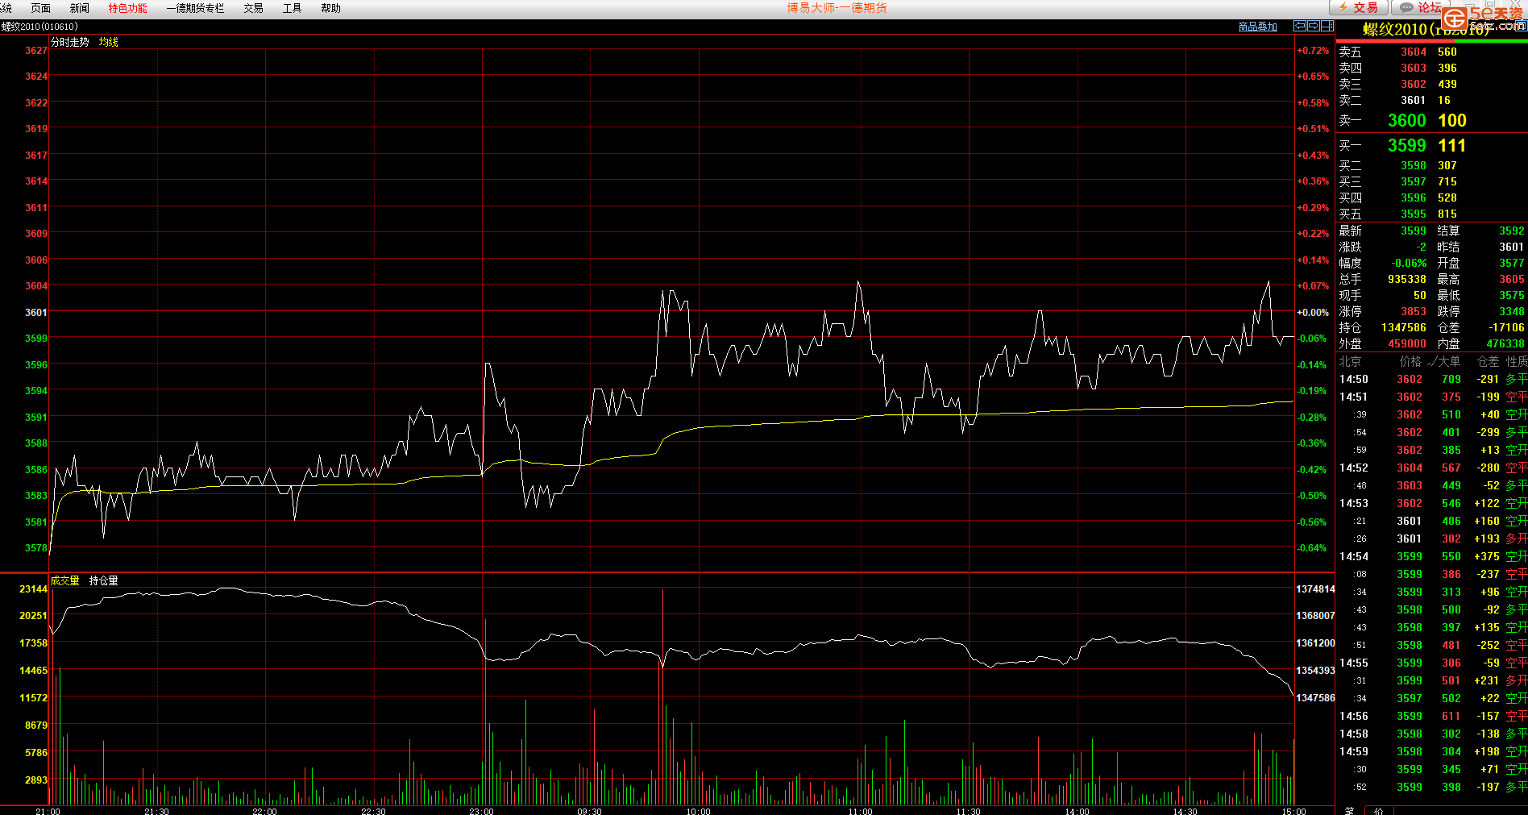This screenshot has width=1528, height=815.
Task: Select the 14:54 tick row with +375
Action: pyautogui.click(x=1432, y=556)
